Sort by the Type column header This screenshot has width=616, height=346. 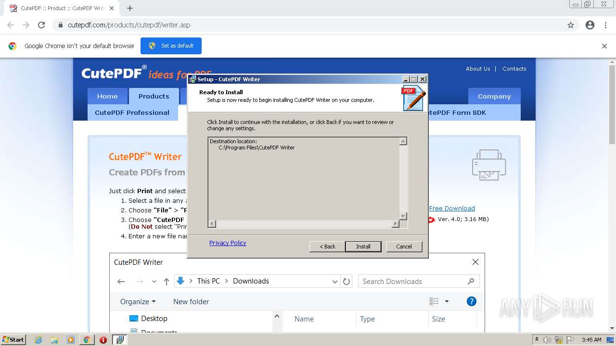[367, 319]
